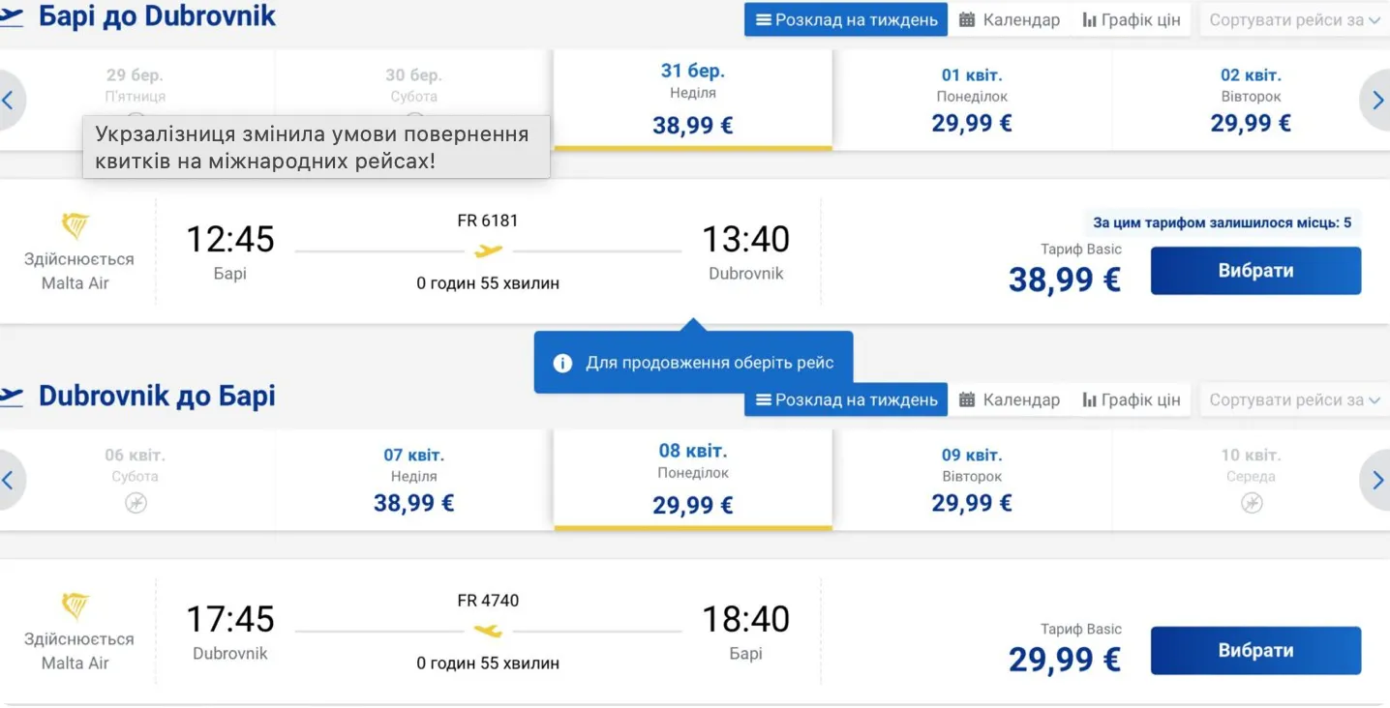Open the Сортувати рейси за dropdown at top
Image resolution: width=1390 pixels, height=708 pixels.
1294,19
